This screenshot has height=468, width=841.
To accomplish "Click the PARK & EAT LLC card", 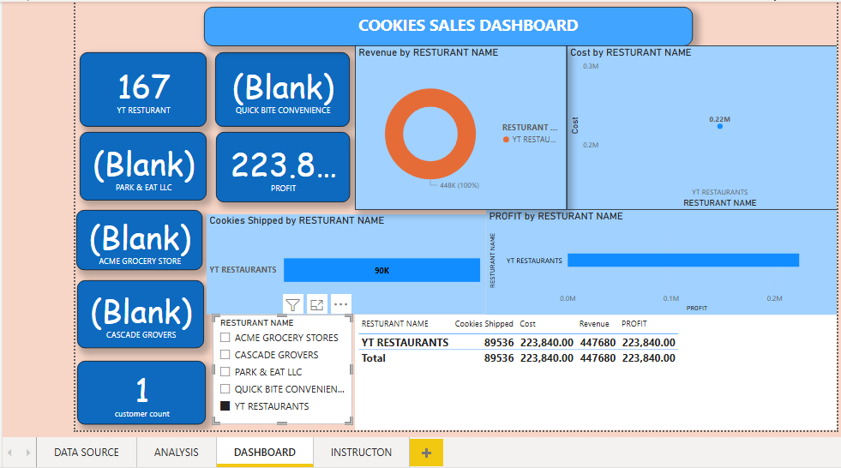I will pyautogui.click(x=143, y=167).
